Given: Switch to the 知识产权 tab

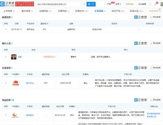Looking at the screenshot, I should [x=118, y=11].
